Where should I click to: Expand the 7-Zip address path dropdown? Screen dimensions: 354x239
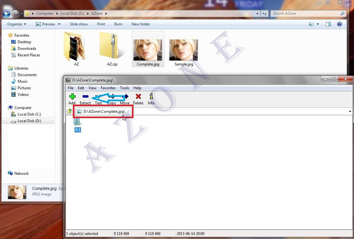pos(350,112)
